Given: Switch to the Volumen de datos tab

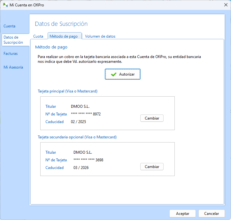Looking at the screenshot, I should tap(100, 36).
